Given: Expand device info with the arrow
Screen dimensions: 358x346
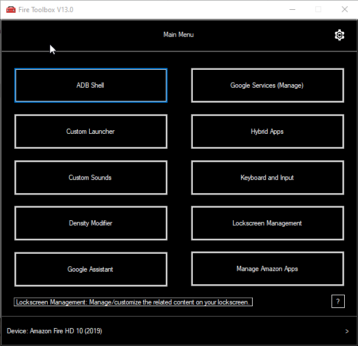Looking at the screenshot, I should pos(347,331).
